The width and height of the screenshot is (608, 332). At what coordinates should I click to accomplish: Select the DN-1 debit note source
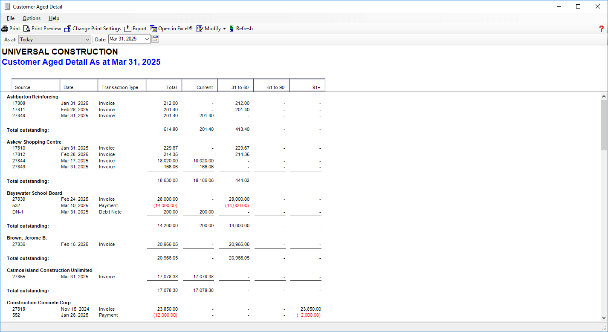pos(18,212)
